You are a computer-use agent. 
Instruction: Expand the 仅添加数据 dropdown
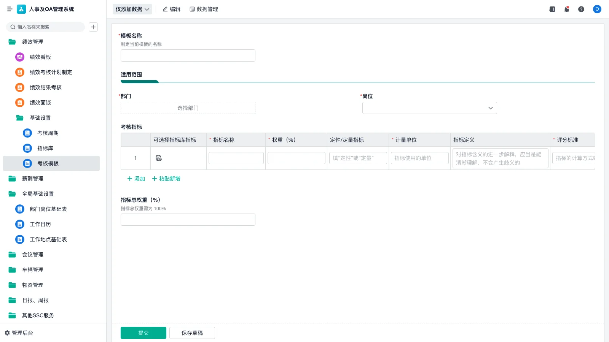pyautogui.click(x=132, y=9)
